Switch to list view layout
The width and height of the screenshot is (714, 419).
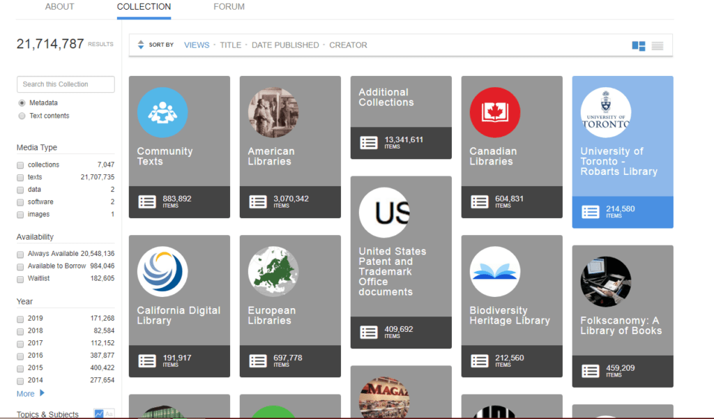[x=657, y=46]
